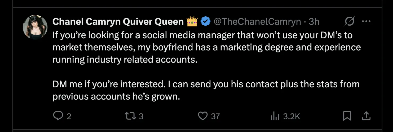Click the blue verified badge
Viewport: 393px width, 132px height.
tap(205, 22)
